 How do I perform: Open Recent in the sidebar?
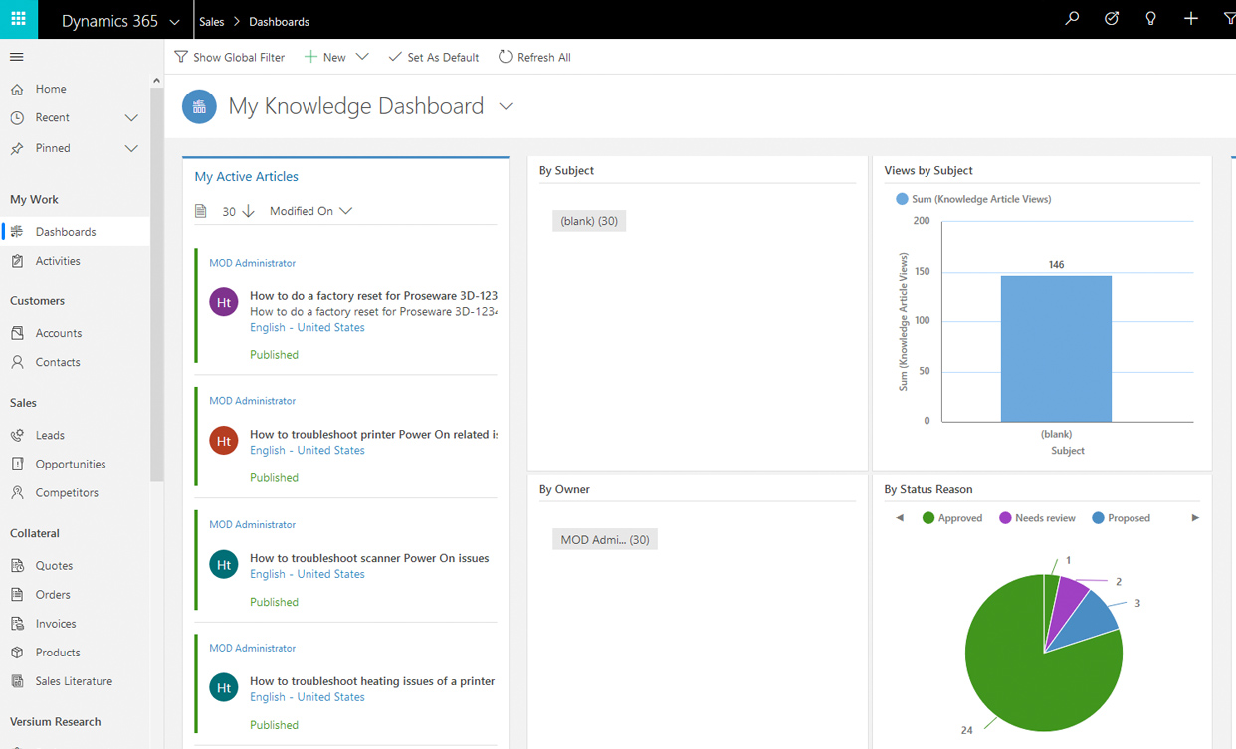pos(53,117)
